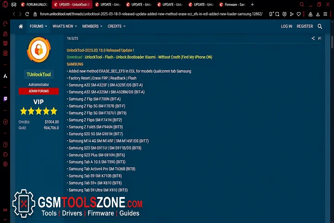Open browser tab search magnifier icon
Screen dimensions: 334x223
click(x=302, y=5)
